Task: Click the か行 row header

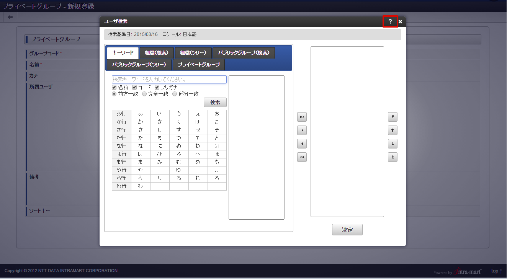Action: point(121,122)
